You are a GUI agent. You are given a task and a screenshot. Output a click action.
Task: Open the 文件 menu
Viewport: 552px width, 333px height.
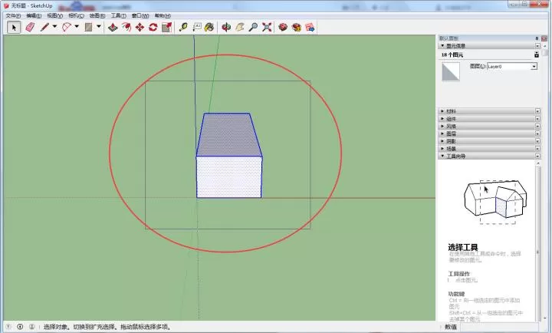[13, 15]
